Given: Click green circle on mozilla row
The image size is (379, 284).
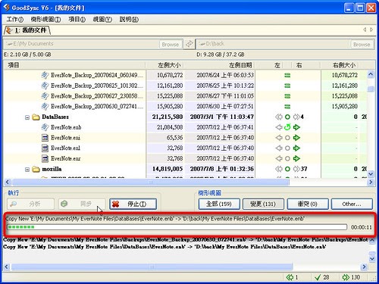Looking at the screenshot, I should [x=287, y=169].
